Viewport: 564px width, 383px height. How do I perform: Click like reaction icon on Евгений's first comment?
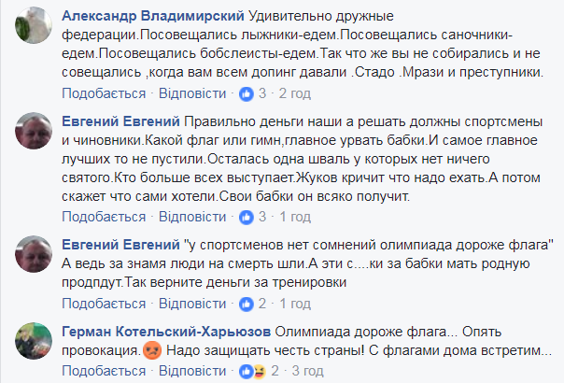point(247,217)
